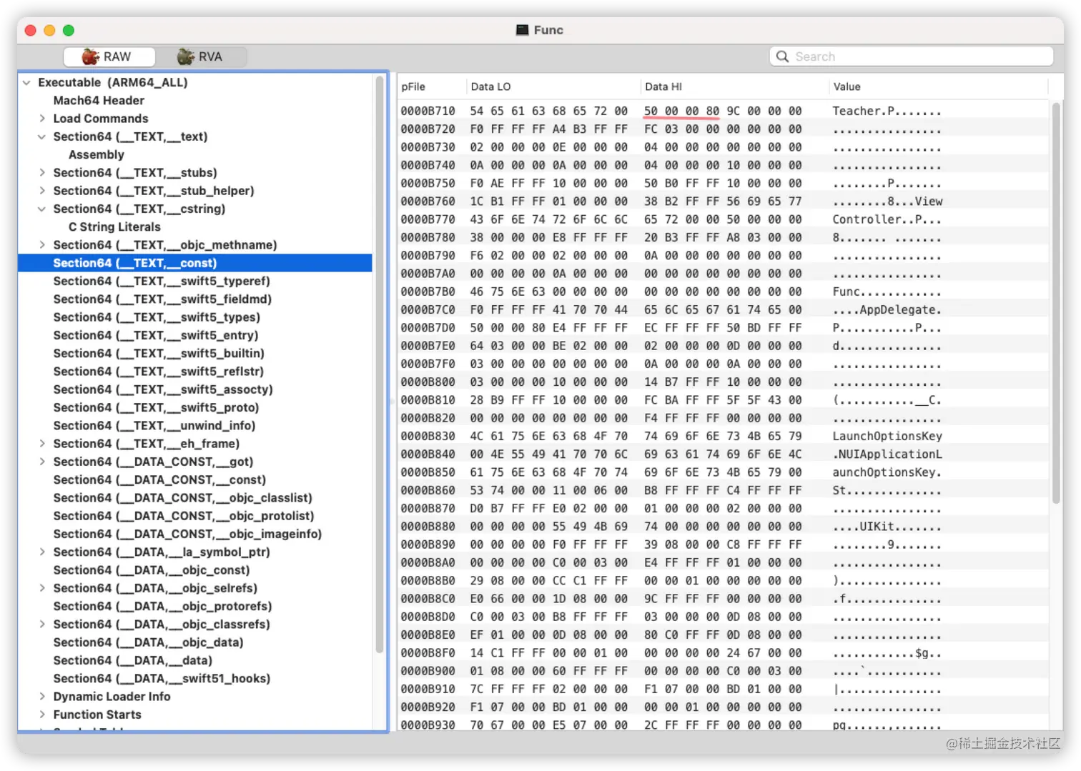Select Section64 (__TEXT,__swift5_proto)
The height and width of the screenshot is (771, 1081).
pos(156,407)
